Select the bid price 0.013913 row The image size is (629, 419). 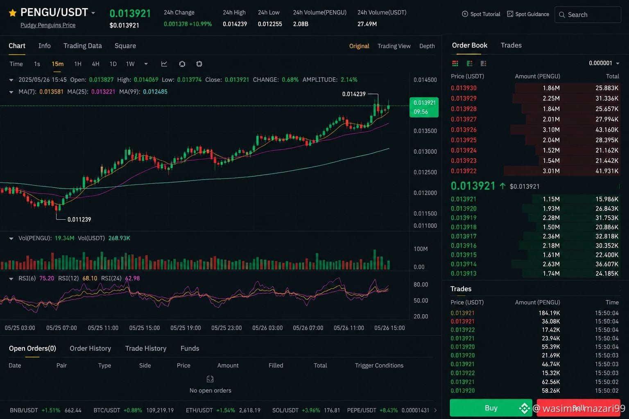click(534, 273)
